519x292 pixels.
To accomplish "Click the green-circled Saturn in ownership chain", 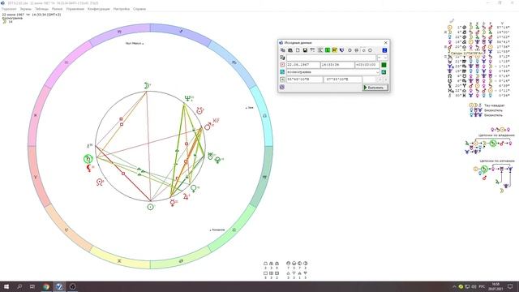I will click(x=493, y=144).
